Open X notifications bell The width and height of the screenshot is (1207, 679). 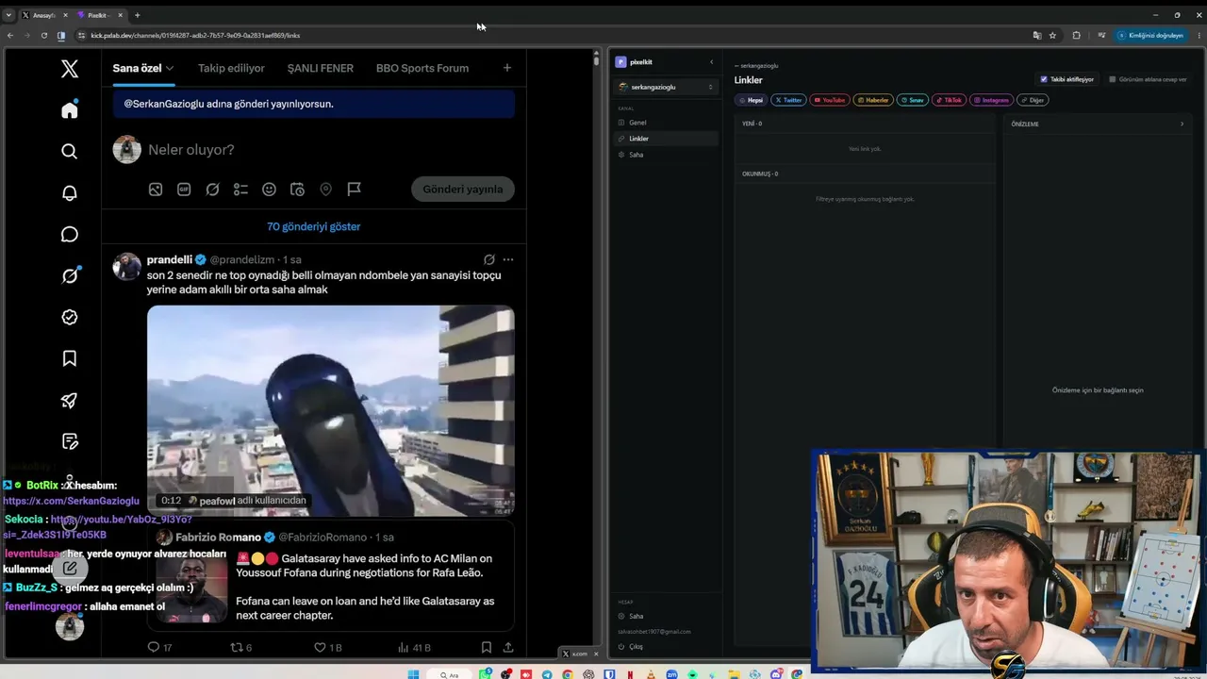(69, 192)
